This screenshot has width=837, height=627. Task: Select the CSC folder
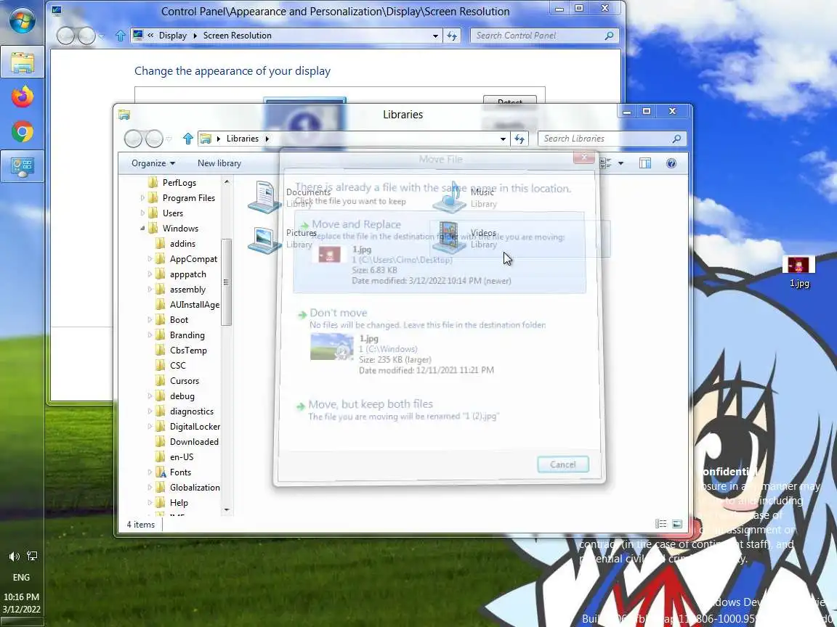(178, 366)
